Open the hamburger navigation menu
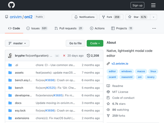This screenshot has width=164, height=123. click(x=153, y=5)
